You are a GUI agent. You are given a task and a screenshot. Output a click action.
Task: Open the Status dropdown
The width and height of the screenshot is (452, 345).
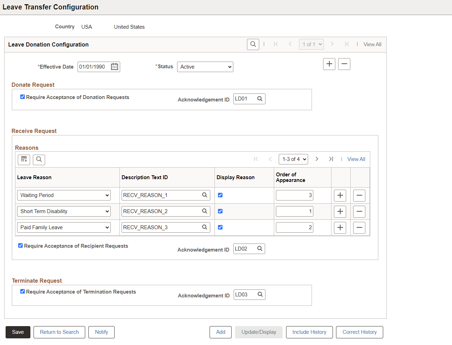tap(205, 66)
